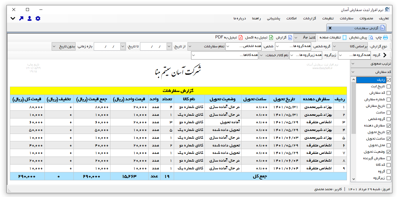The image size is (398, 197).
Task: Open the گزارشات menu
Action: pyautogui.click(x=310, y=18)
